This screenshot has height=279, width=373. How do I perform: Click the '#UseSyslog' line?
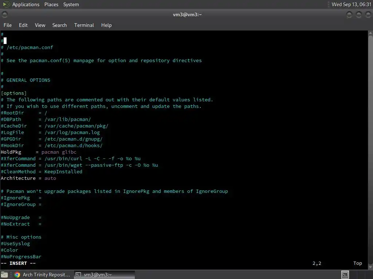click(15, 244)
